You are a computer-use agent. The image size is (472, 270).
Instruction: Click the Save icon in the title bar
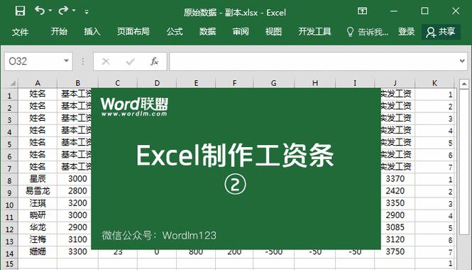click(20, 11)
